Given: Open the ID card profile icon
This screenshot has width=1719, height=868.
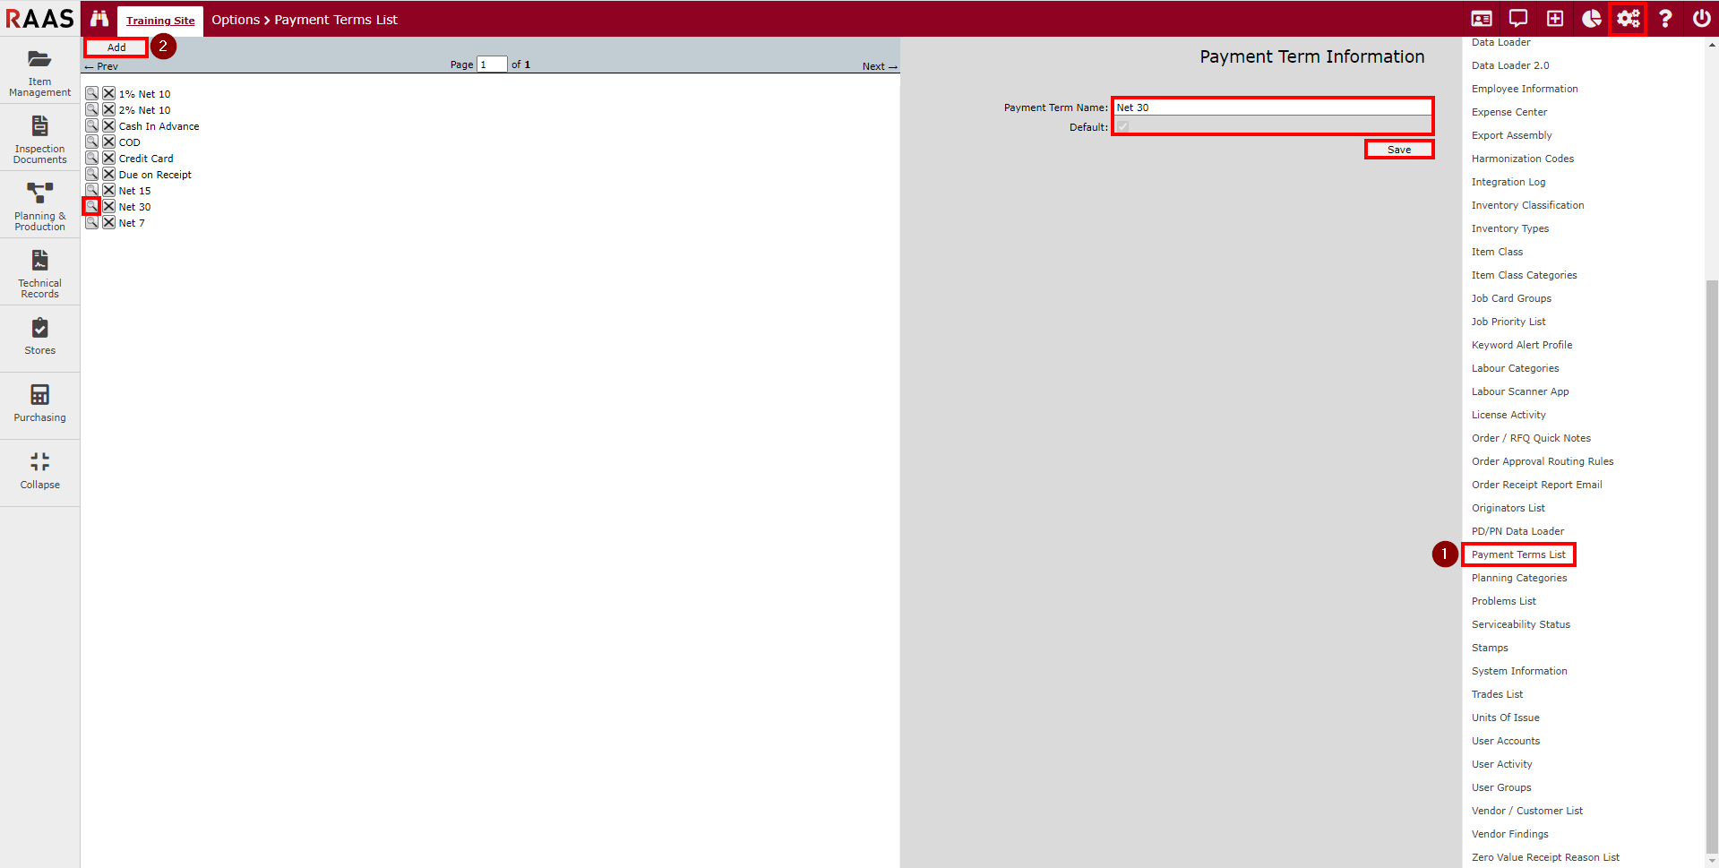Looking at the screenshot, I should pyautogui.click(x=1482, y=19).
